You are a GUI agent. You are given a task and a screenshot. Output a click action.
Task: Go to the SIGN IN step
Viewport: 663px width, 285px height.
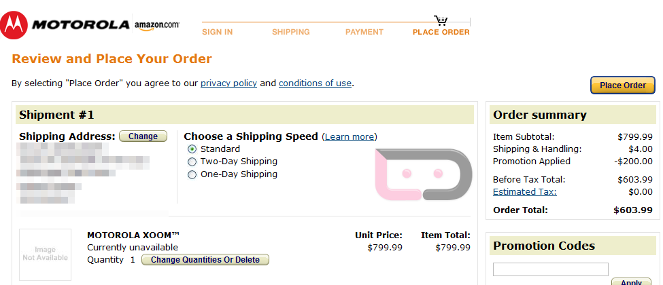pos(218,32)
